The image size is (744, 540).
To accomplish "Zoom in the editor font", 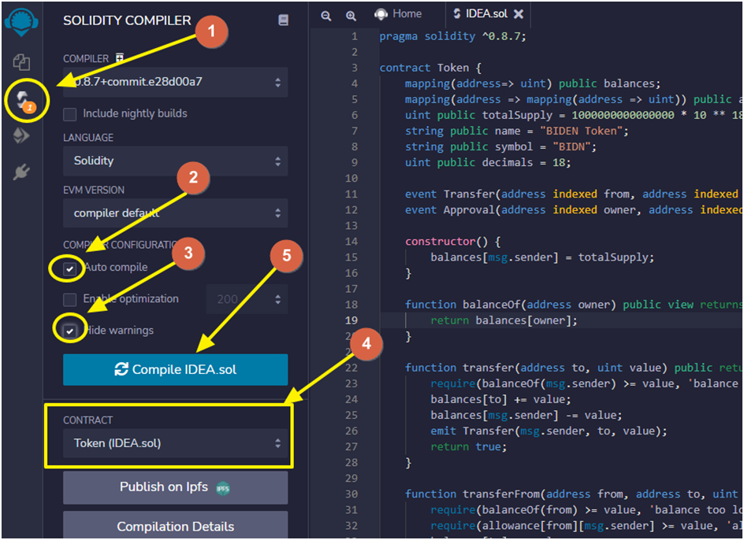I will click(x=351, y=16).
